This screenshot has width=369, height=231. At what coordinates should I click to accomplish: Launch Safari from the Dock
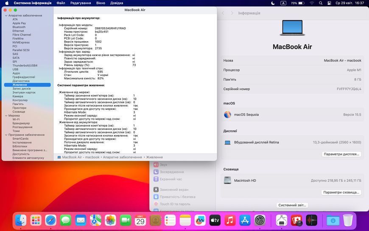point(50,221)
